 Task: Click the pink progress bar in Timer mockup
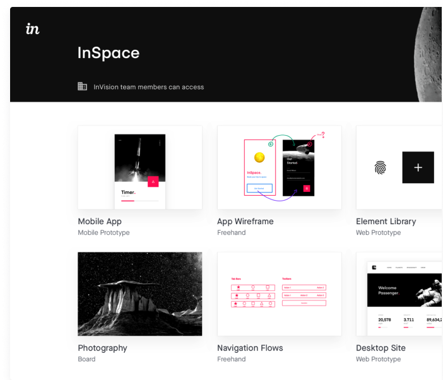[131, 201]
